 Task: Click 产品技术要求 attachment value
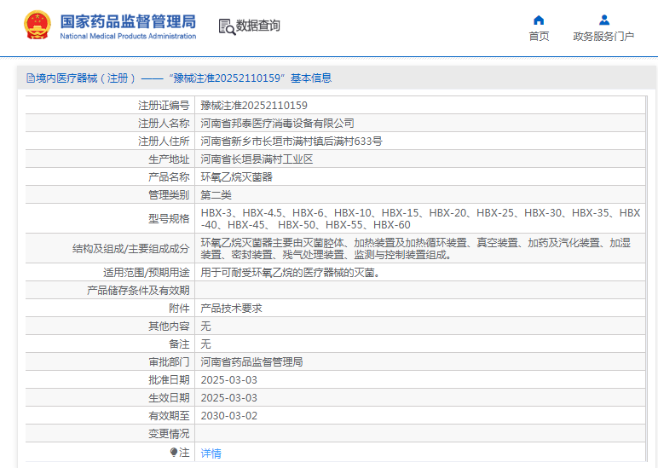231,309
